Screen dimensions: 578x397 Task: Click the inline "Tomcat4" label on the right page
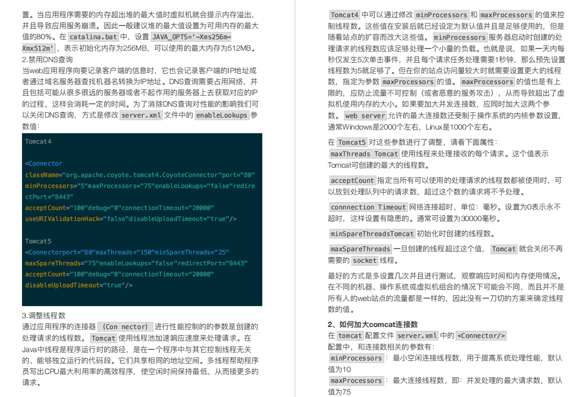click(x=344, y=15)
